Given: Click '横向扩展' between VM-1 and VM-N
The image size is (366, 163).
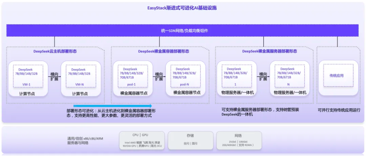Looking at the screenshot, I should pyautogui.click(x=54, y=76).
